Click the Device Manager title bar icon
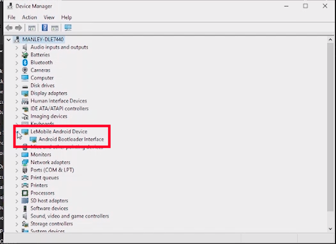The image size is (336, 244). point(9,6)
